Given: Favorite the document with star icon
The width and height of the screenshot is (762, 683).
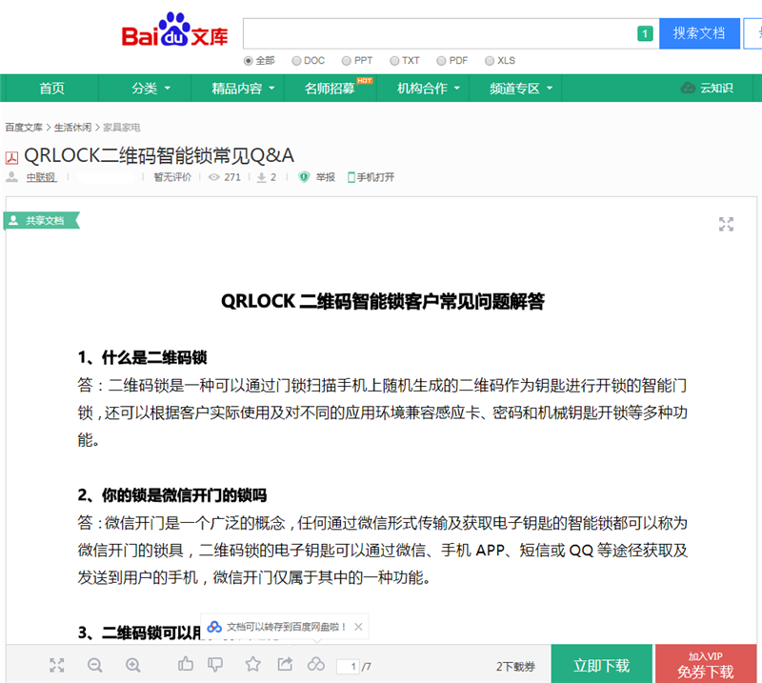Looking at the screenshot, I should [252, 664].
